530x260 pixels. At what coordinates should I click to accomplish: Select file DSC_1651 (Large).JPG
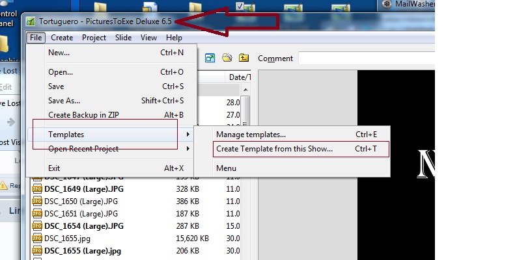pyautogui.click(x=81, y=213)
